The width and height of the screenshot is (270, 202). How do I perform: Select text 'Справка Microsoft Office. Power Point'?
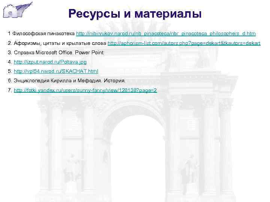tap(59, 53)
